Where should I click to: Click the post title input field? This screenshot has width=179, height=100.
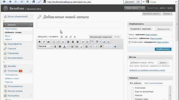(80, 25)
